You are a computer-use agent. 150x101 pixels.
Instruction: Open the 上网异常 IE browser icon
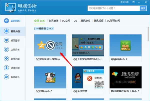point(6,49)
